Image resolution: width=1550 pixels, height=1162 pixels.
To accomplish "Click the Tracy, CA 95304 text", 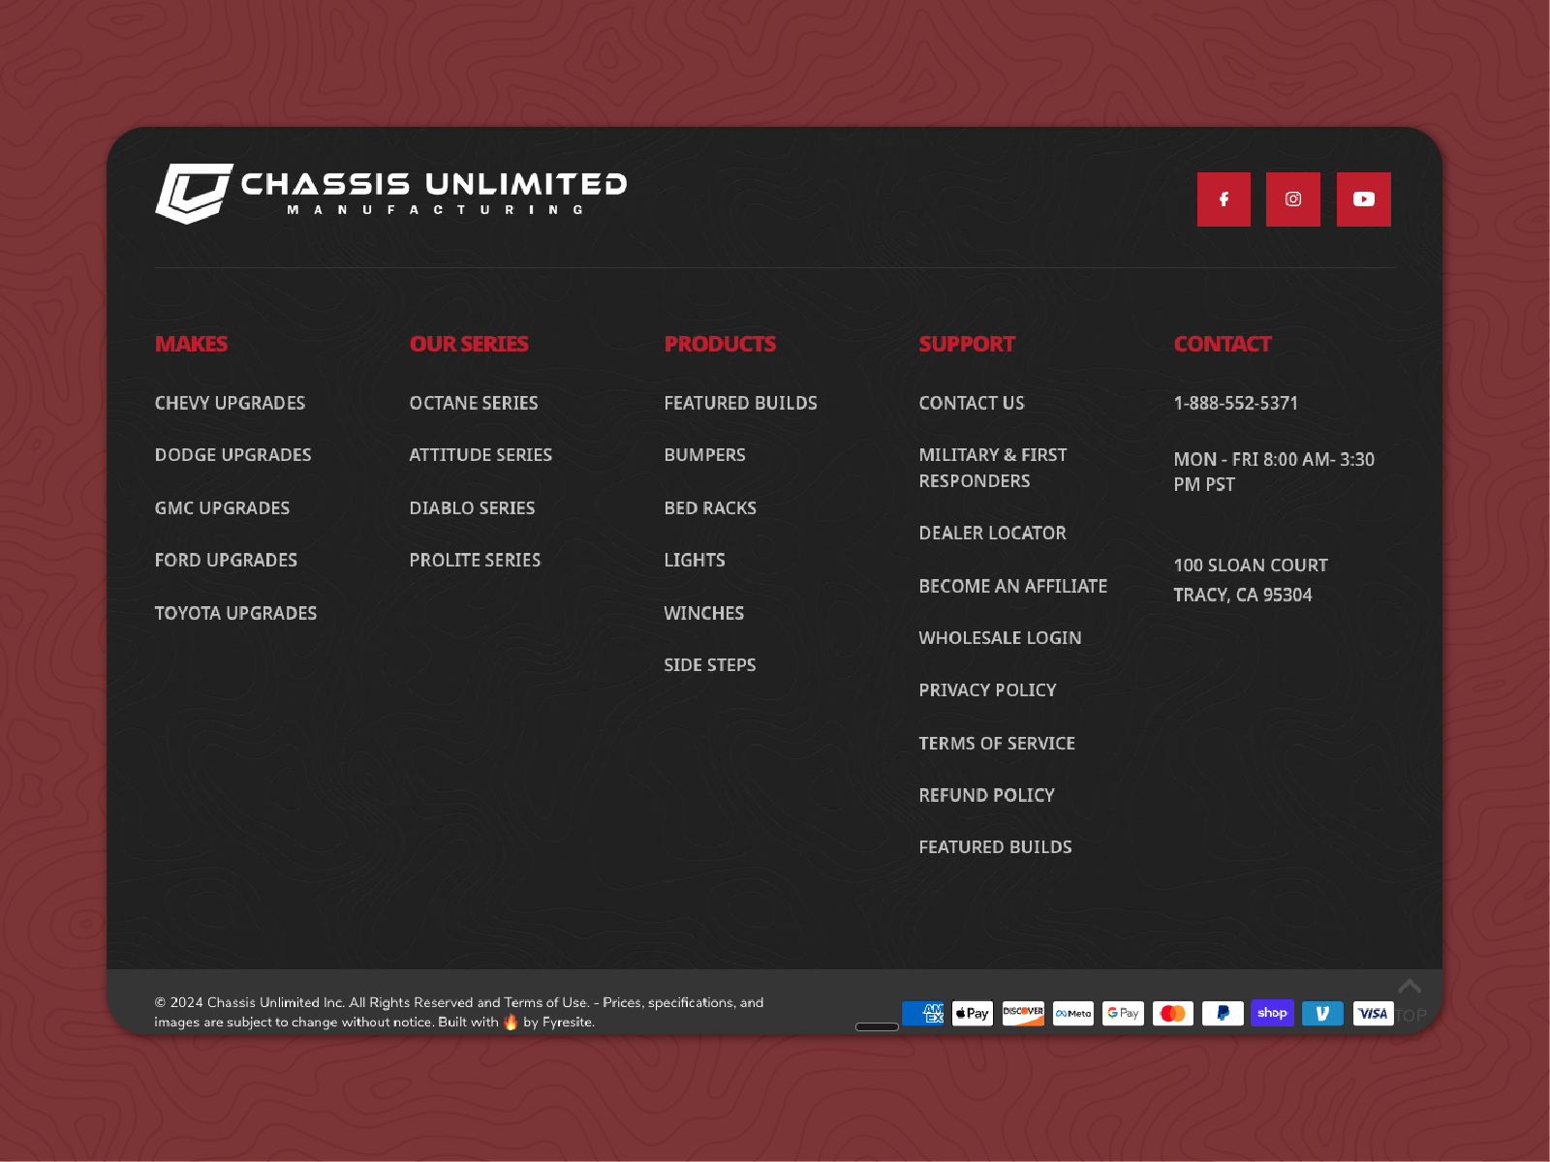I will (x=1243, y=596).
